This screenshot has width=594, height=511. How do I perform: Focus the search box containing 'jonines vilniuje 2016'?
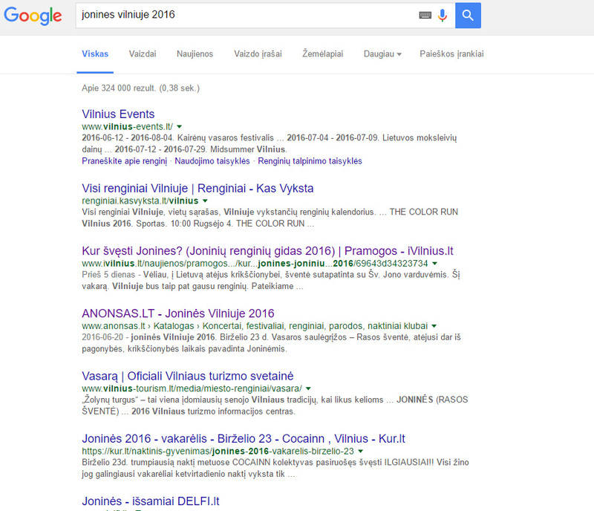click(247, 15)
